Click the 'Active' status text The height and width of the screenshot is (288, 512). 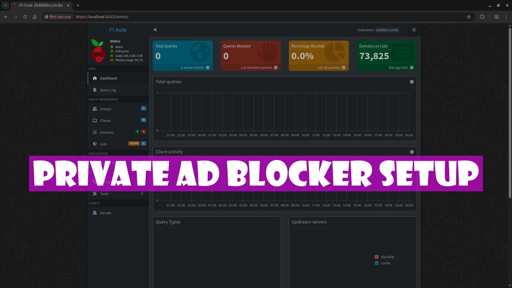119,47
